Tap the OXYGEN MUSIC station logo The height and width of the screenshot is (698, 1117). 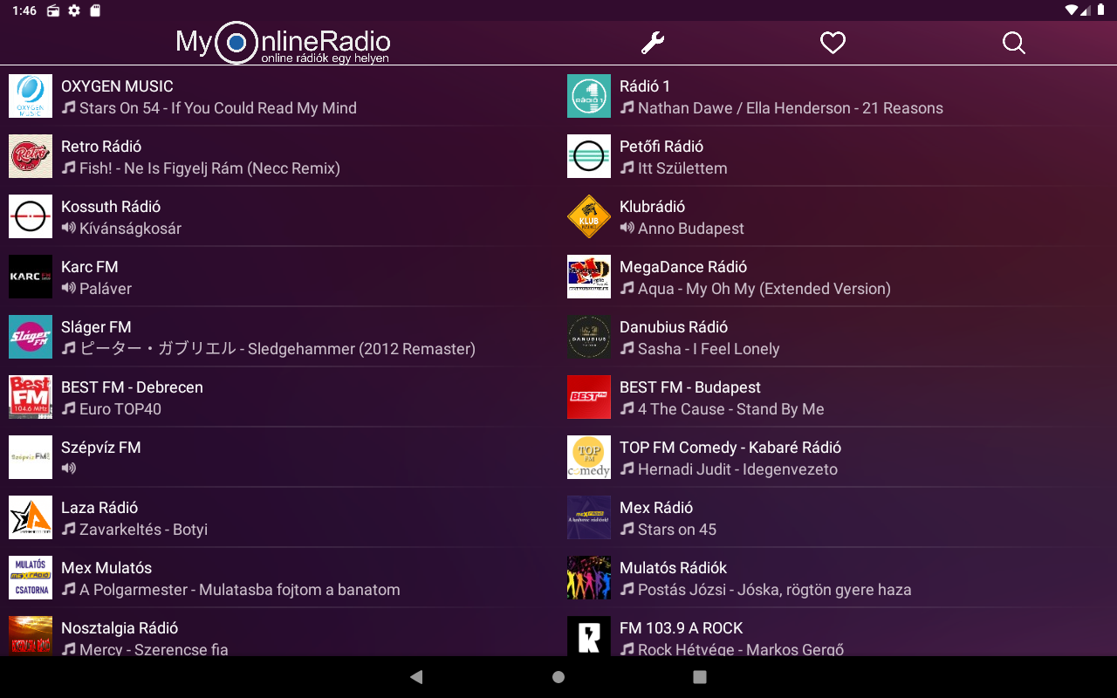31,96
